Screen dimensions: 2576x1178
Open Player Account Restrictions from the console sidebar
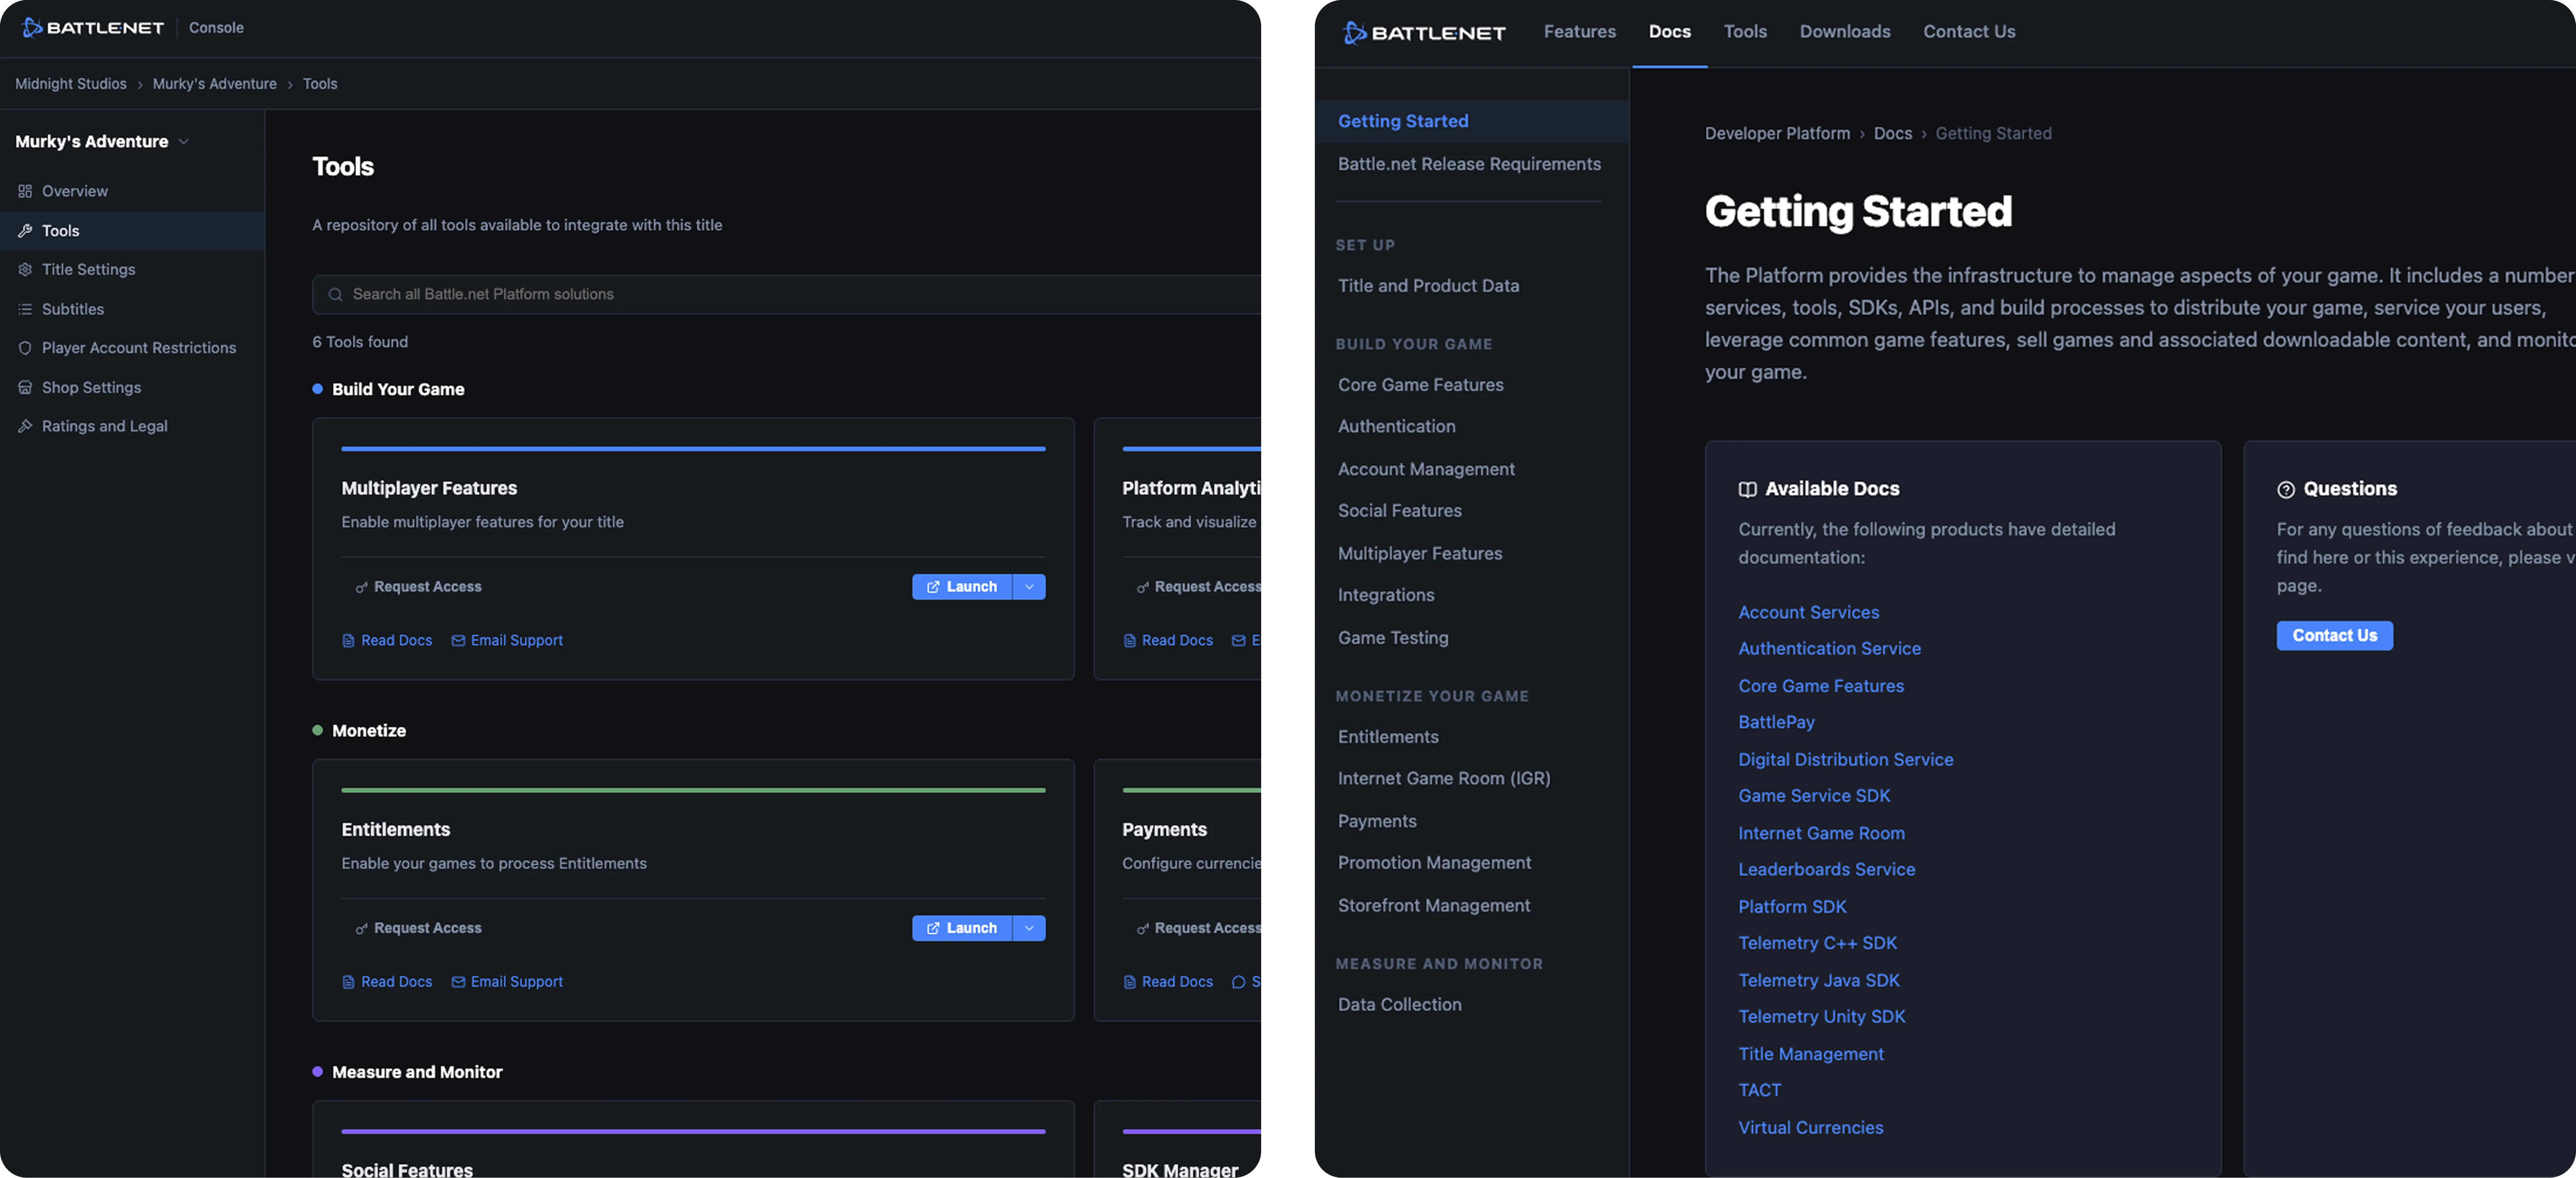coord(132,348)
